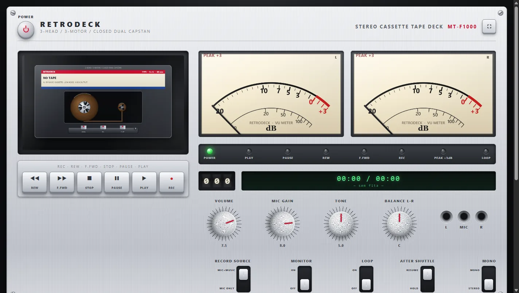Click the STOP transport key
This screenshot has height=293, width=519.
(x=89, y=182)
